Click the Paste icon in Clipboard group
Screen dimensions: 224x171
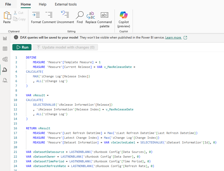7,17
